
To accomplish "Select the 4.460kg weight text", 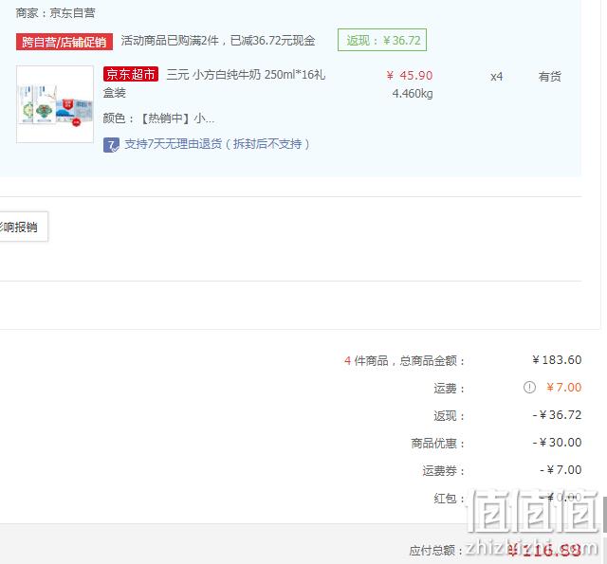I will 413,94.
